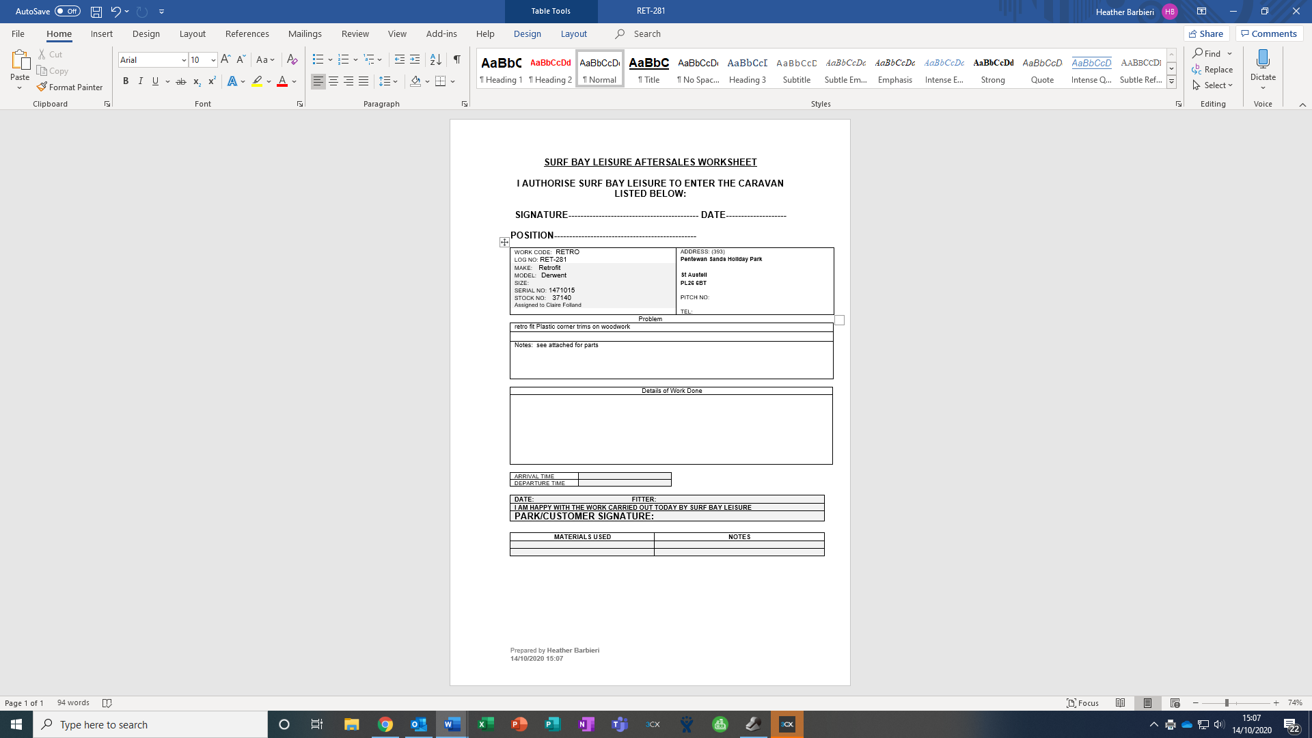
Task: Click the Strikethrough icon
Action: click(181, 81)
